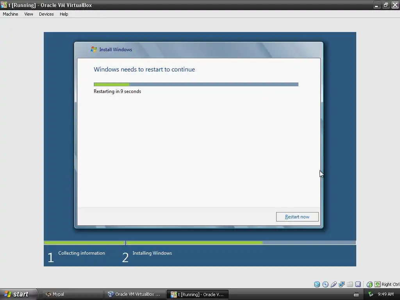Click the shared folders status icon
The image size is (400, 300).
(350, 284)
